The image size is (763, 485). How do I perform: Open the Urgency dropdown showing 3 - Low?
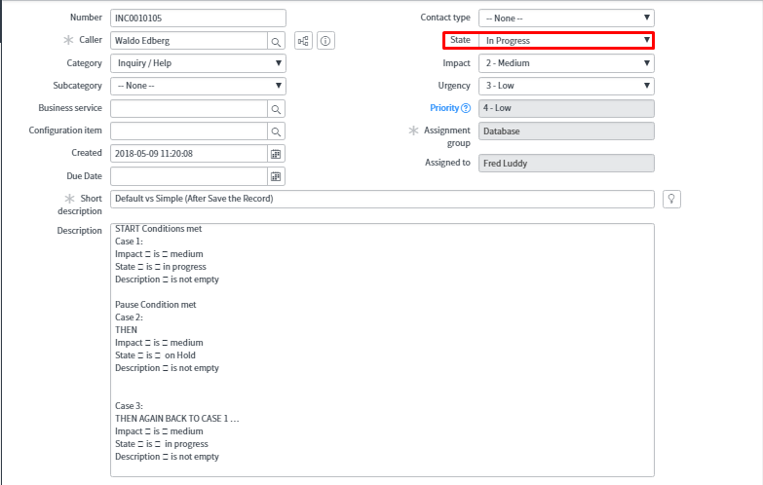pos(566,86)
